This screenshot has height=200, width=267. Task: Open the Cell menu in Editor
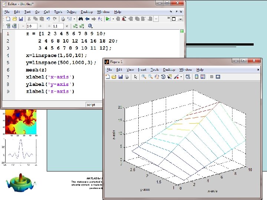pyautogui.click(x=46, y=12)
